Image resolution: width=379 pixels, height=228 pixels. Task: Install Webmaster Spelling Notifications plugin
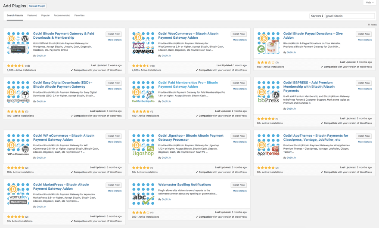239,185
